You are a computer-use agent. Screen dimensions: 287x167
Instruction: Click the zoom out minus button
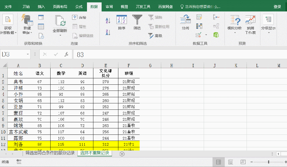click(252, 162)
